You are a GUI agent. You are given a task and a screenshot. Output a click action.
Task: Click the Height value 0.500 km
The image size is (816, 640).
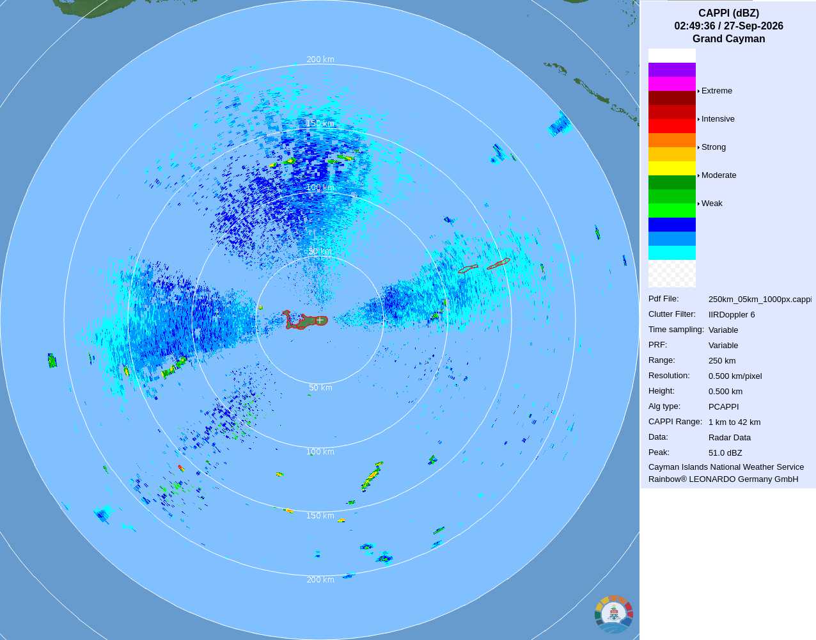pyautogui.click(x=725, y=392)
